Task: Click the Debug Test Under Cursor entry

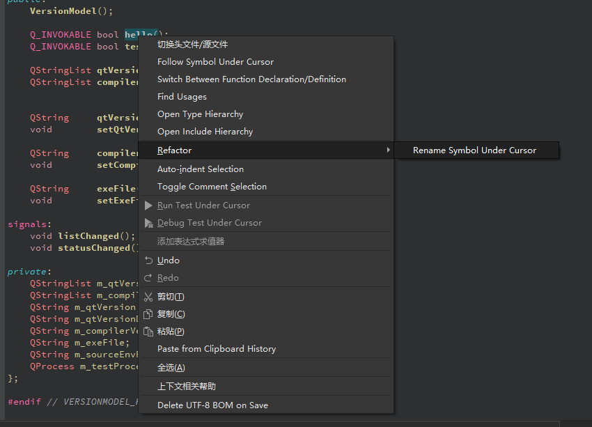Action: tap(266, 223)
